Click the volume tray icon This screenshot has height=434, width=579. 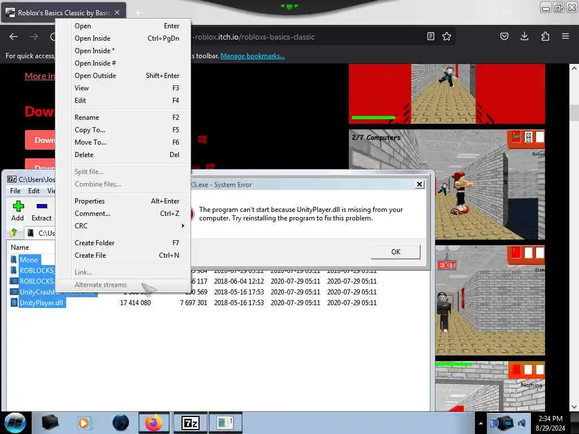click(522, 423)
